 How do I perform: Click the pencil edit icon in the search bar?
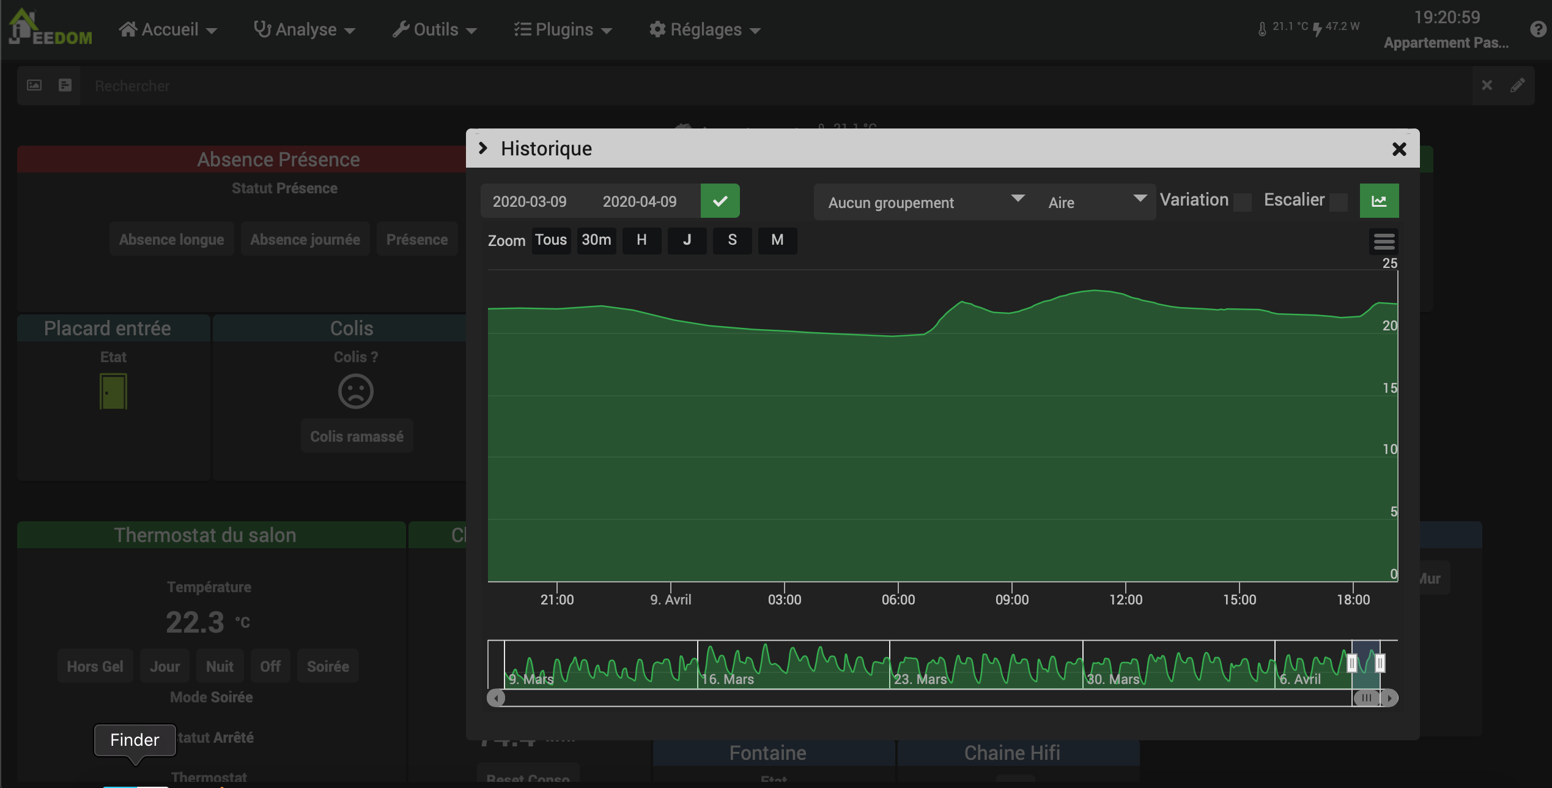1517,86
